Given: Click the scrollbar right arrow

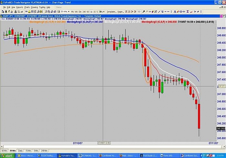Looking at the screenshot, I should point(224,146).
